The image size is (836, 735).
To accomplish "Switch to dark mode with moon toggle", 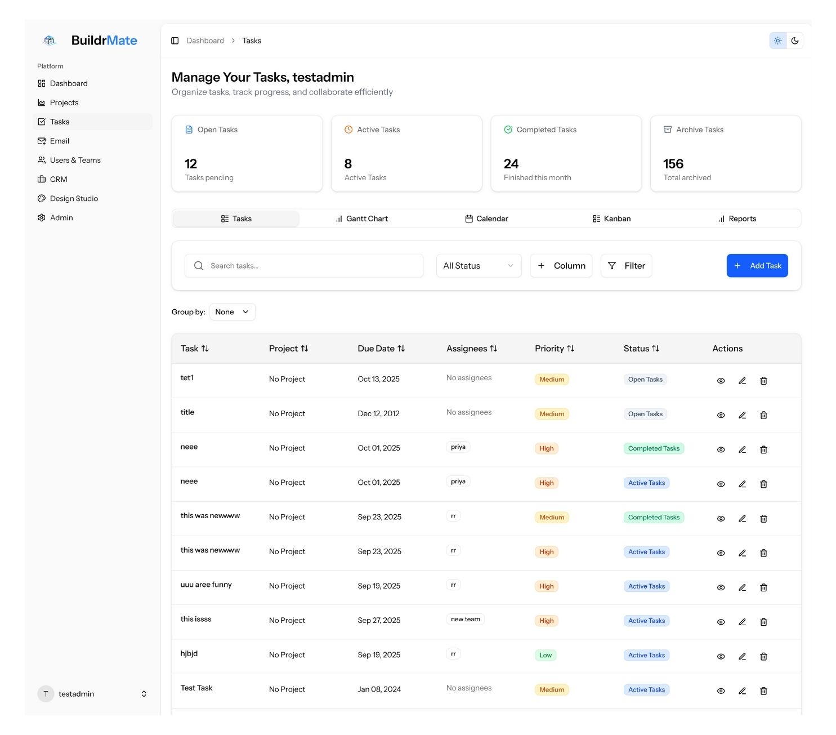I will (794, 41).
